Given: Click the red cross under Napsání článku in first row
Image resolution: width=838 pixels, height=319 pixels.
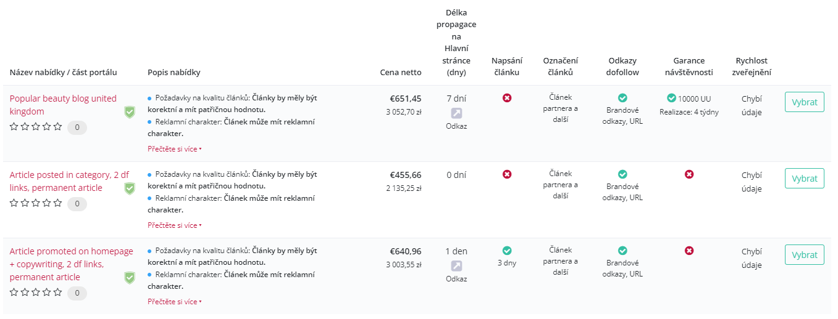Looking at the screenshot, I should 507,98.
